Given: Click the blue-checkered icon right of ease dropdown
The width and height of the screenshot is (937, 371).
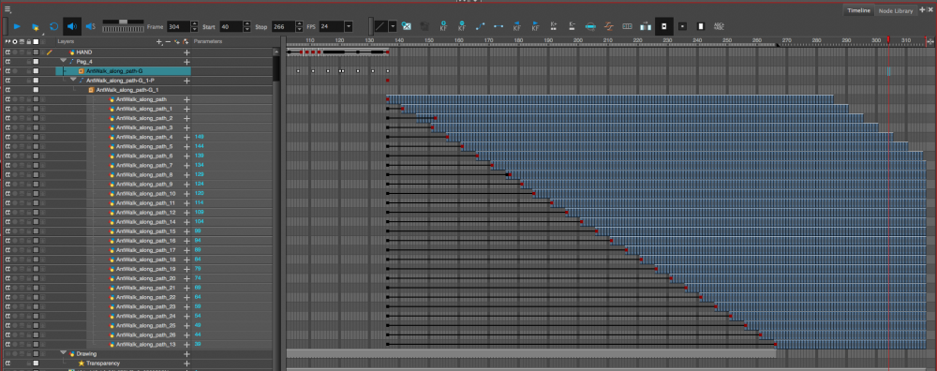Looking at the screenshot, I should coord(407,26).
